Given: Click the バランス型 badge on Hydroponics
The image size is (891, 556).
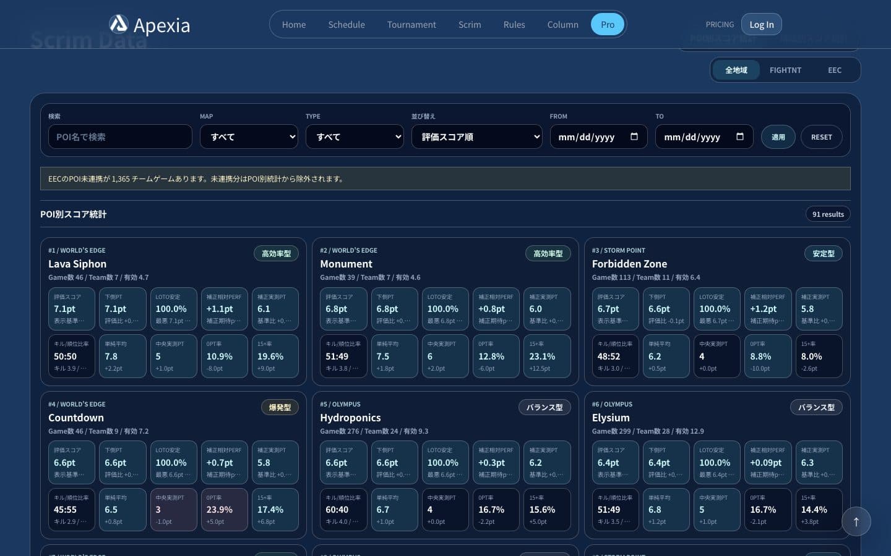Looking at the screenshot, I should click(x=544, y=408).
